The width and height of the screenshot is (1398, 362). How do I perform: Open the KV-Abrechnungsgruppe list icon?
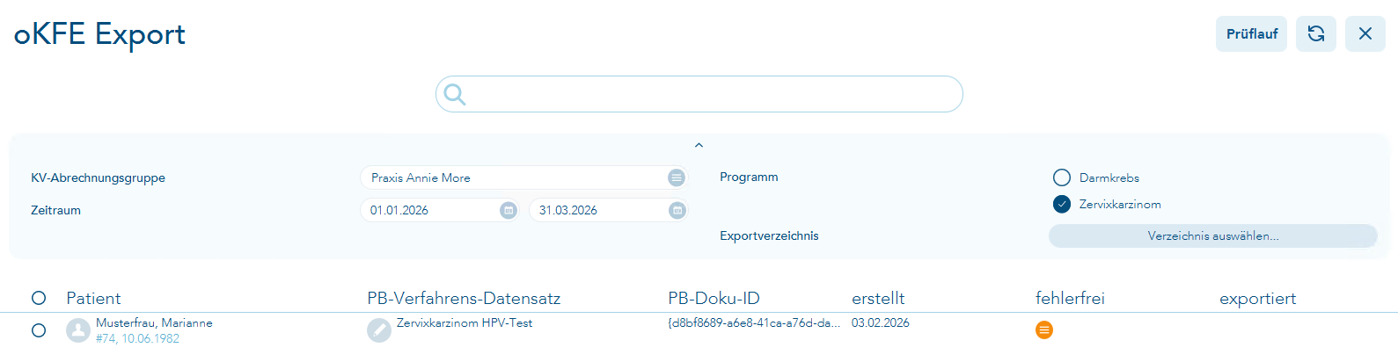676,177
